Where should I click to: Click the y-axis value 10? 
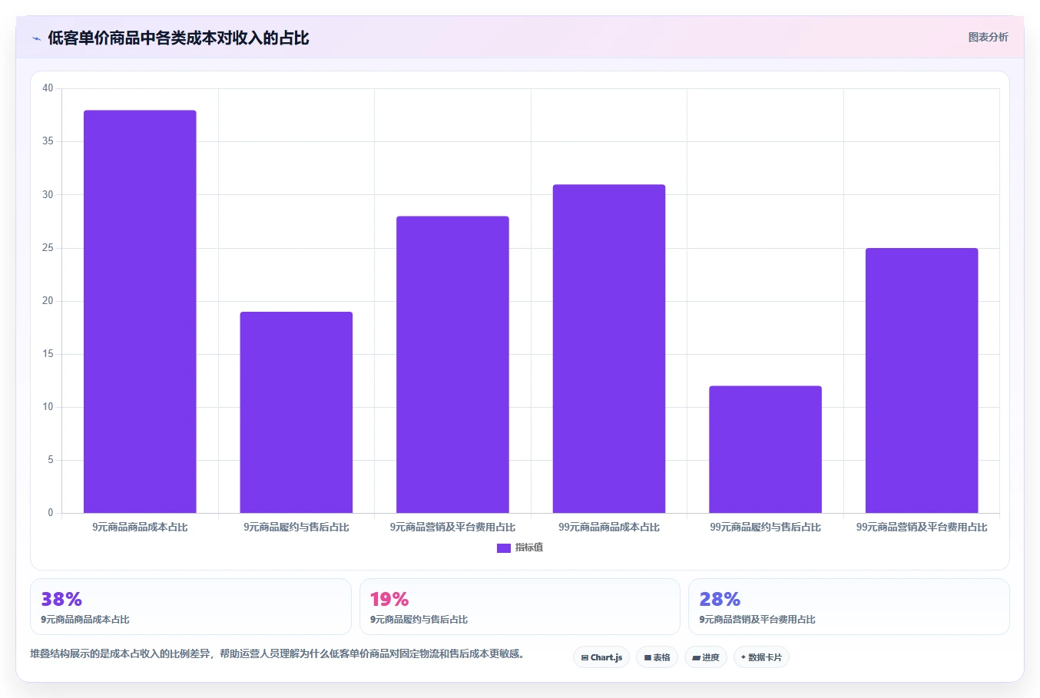tap(48, 407)
